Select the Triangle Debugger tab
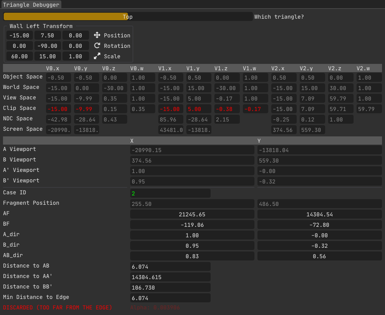 pyautogui.click(x=31, y=5)
